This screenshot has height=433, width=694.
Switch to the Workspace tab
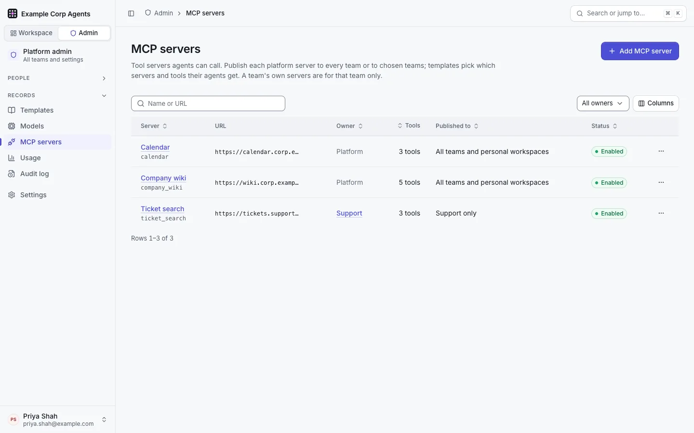[x=31, y=33]
